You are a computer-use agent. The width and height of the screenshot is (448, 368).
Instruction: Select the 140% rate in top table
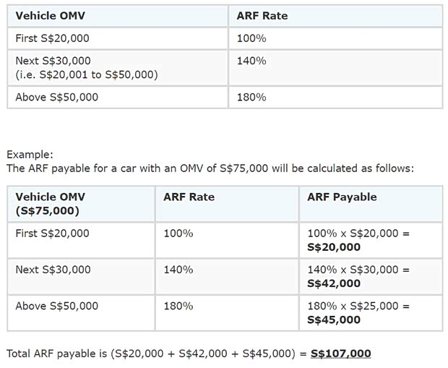pos(251,61)
